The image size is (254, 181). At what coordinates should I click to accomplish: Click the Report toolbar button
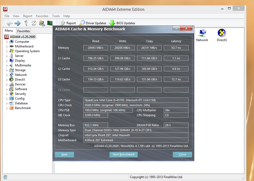pyautogui.click(x=68, y=23)
